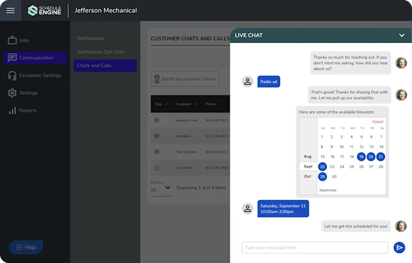Image resolution: width=412 pixels, height=263 pixels.
Task: Open the hamburger menu icon
Action: click(10, 10)
